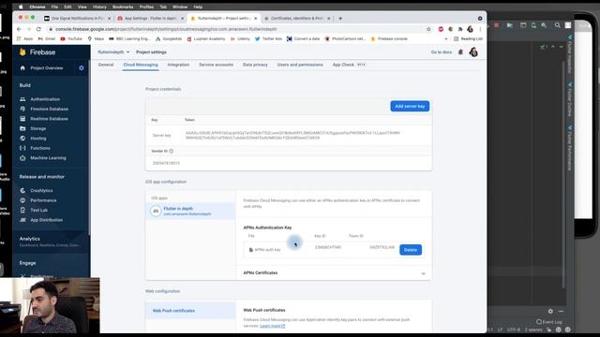The width and height of the screenshot is (600, 337).
Task: Follow the Learn more link under Web Push
Action: click(273, 326)
